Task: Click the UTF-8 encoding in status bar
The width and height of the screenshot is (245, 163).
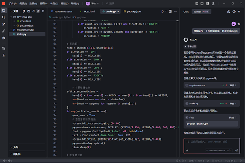Action: tap(201, 161)
